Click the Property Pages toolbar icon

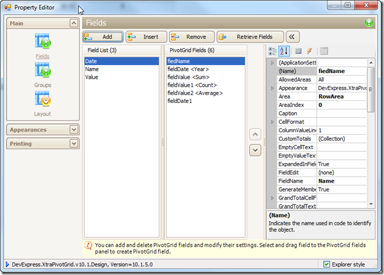(323, 51)
